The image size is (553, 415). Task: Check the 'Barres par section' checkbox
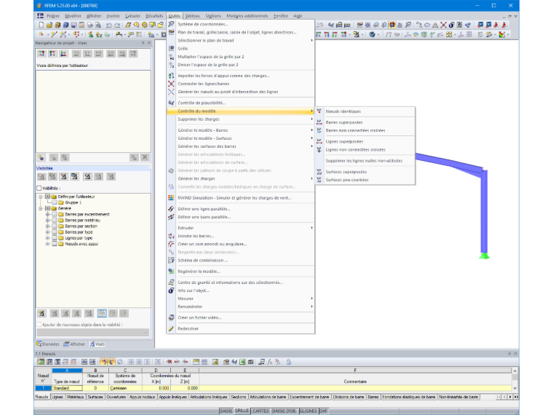[x=55, y=226]
